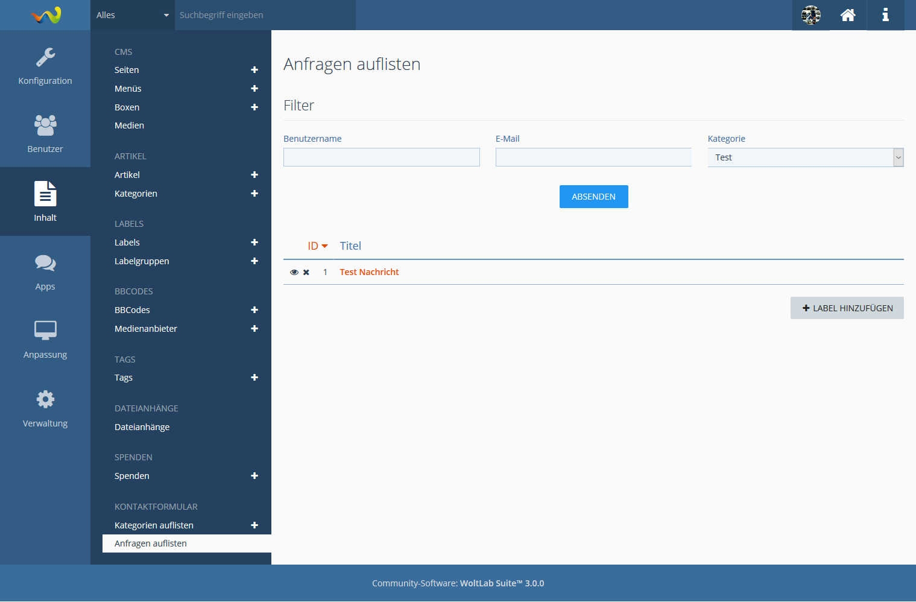916x602 pixels.
Task: Delete the Test Nachricht entry
Action: [306, 273]
